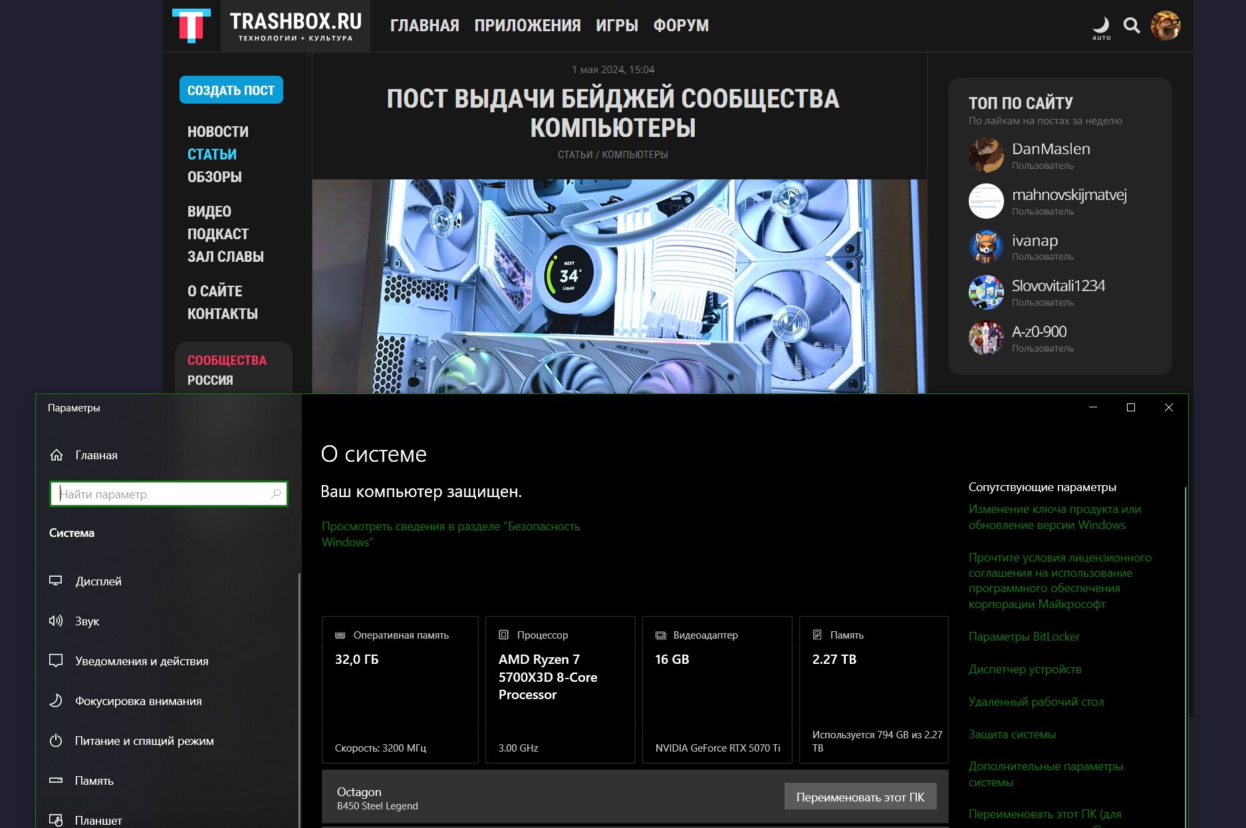
Task: Click the Фокусировка внимания moon icon
Action: pyautogui.click(x=56, y=700)
